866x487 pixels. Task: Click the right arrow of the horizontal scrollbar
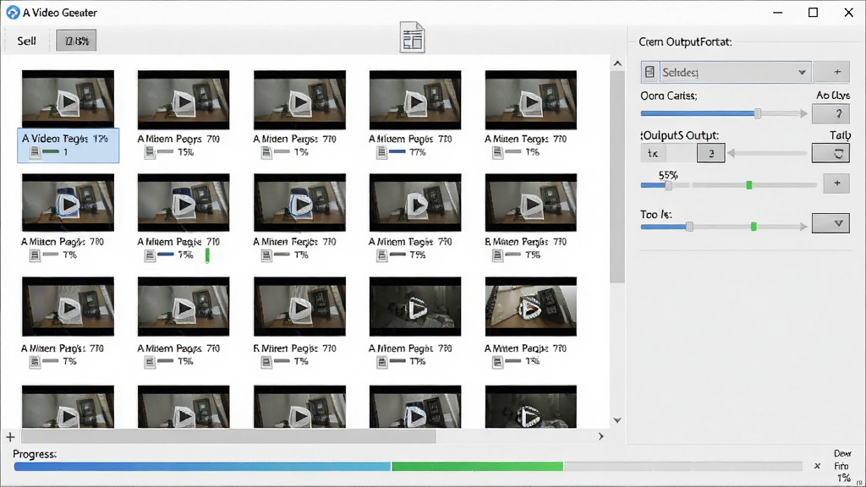coord(601,436)
